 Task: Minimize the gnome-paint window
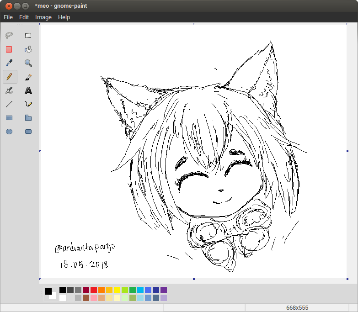tap(17, 6)
